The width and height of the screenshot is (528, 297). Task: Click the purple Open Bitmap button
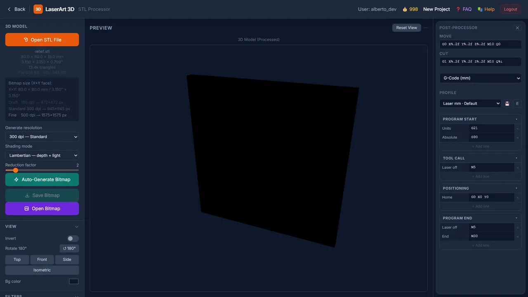42,208
